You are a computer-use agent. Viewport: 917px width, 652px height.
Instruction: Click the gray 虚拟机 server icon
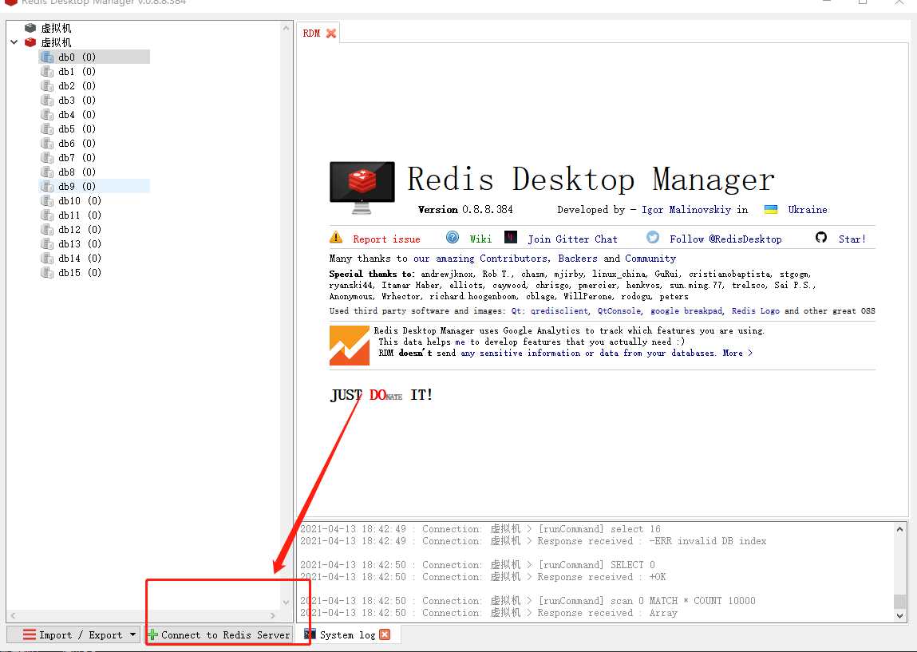coord(30,28)
